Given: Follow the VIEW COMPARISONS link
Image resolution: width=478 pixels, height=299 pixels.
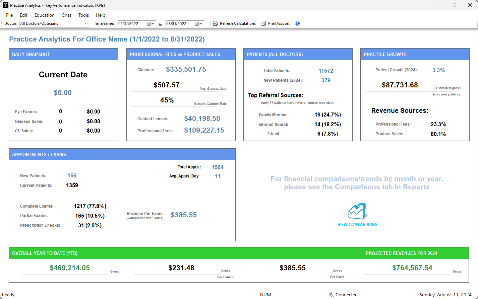Looking at the screenshot, I should (357, 225).
